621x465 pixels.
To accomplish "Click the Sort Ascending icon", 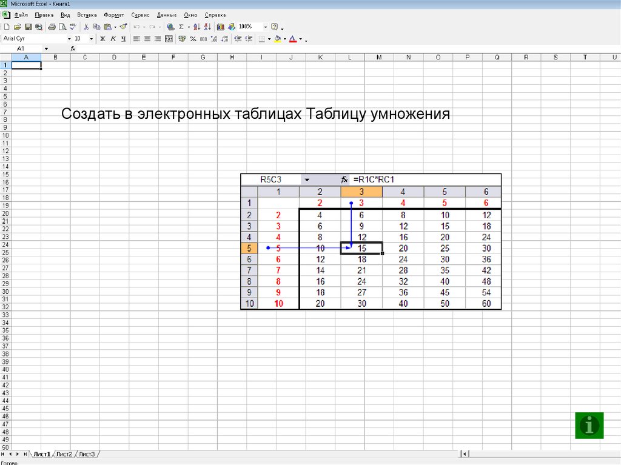I will point(196,27).
